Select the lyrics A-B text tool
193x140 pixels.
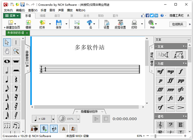point(179,55)
